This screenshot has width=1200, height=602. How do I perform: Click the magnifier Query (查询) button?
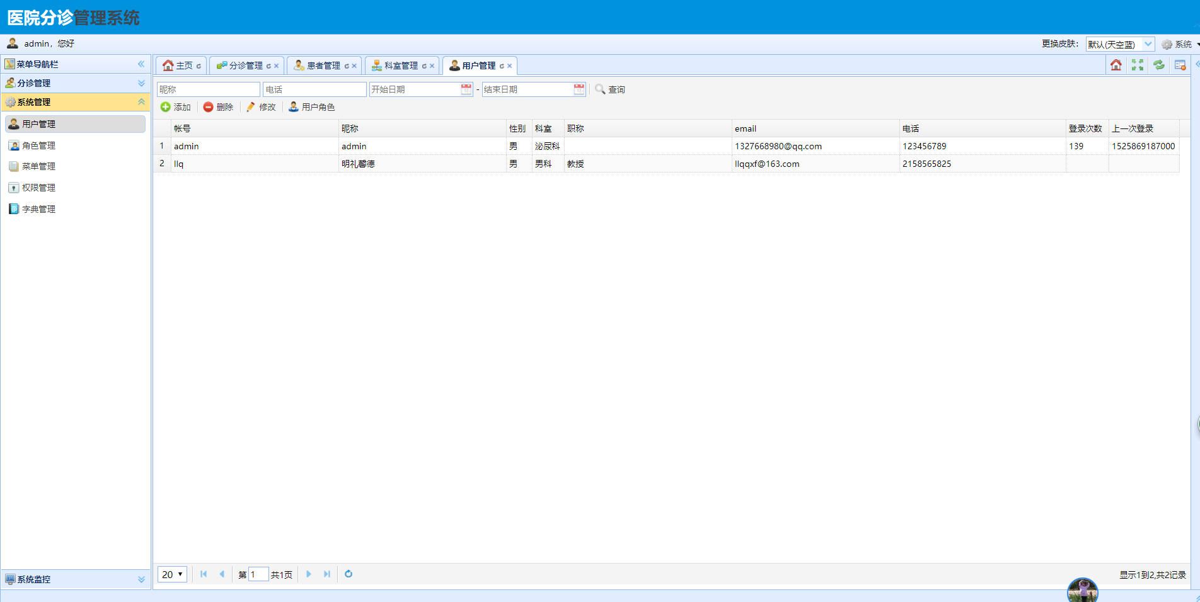pos(610,89)
